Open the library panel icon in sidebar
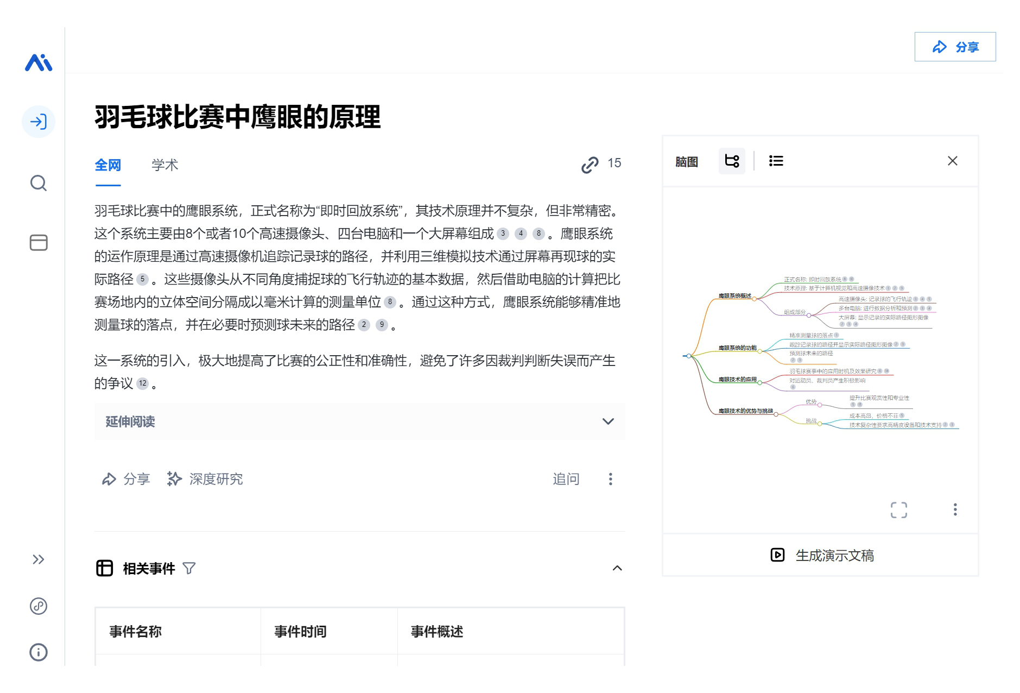 pos(39,242)
